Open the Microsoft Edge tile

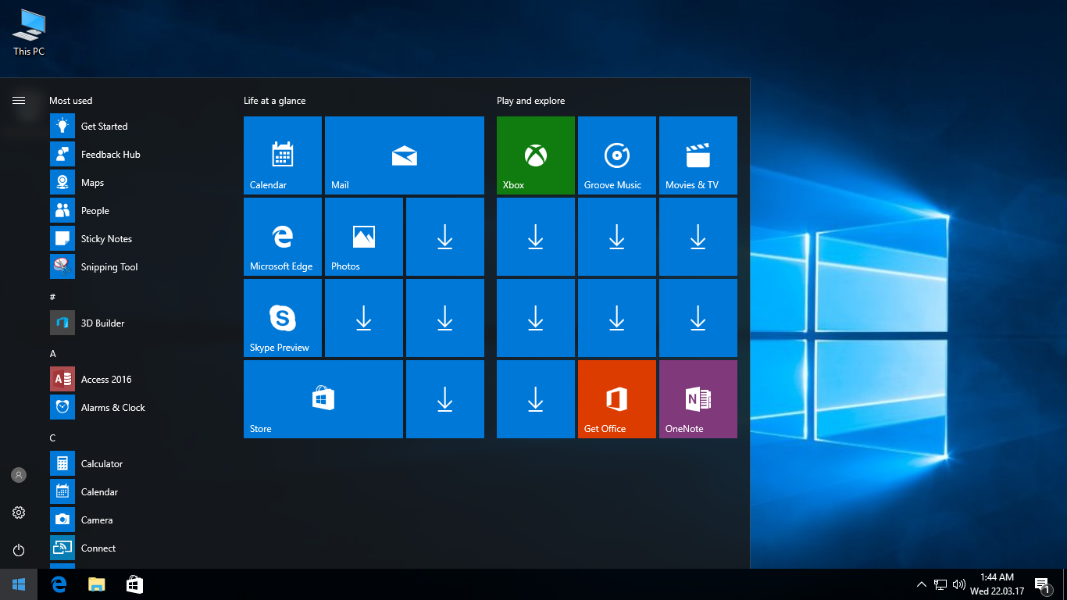(283, 237)
